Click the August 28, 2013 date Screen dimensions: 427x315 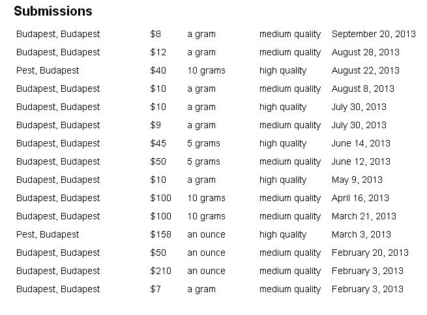point(366,52)
